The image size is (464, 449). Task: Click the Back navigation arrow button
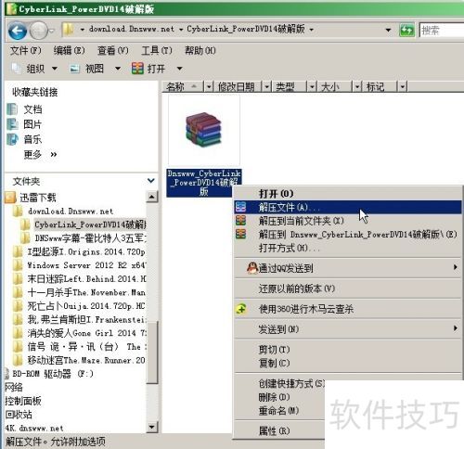point(17,31)
